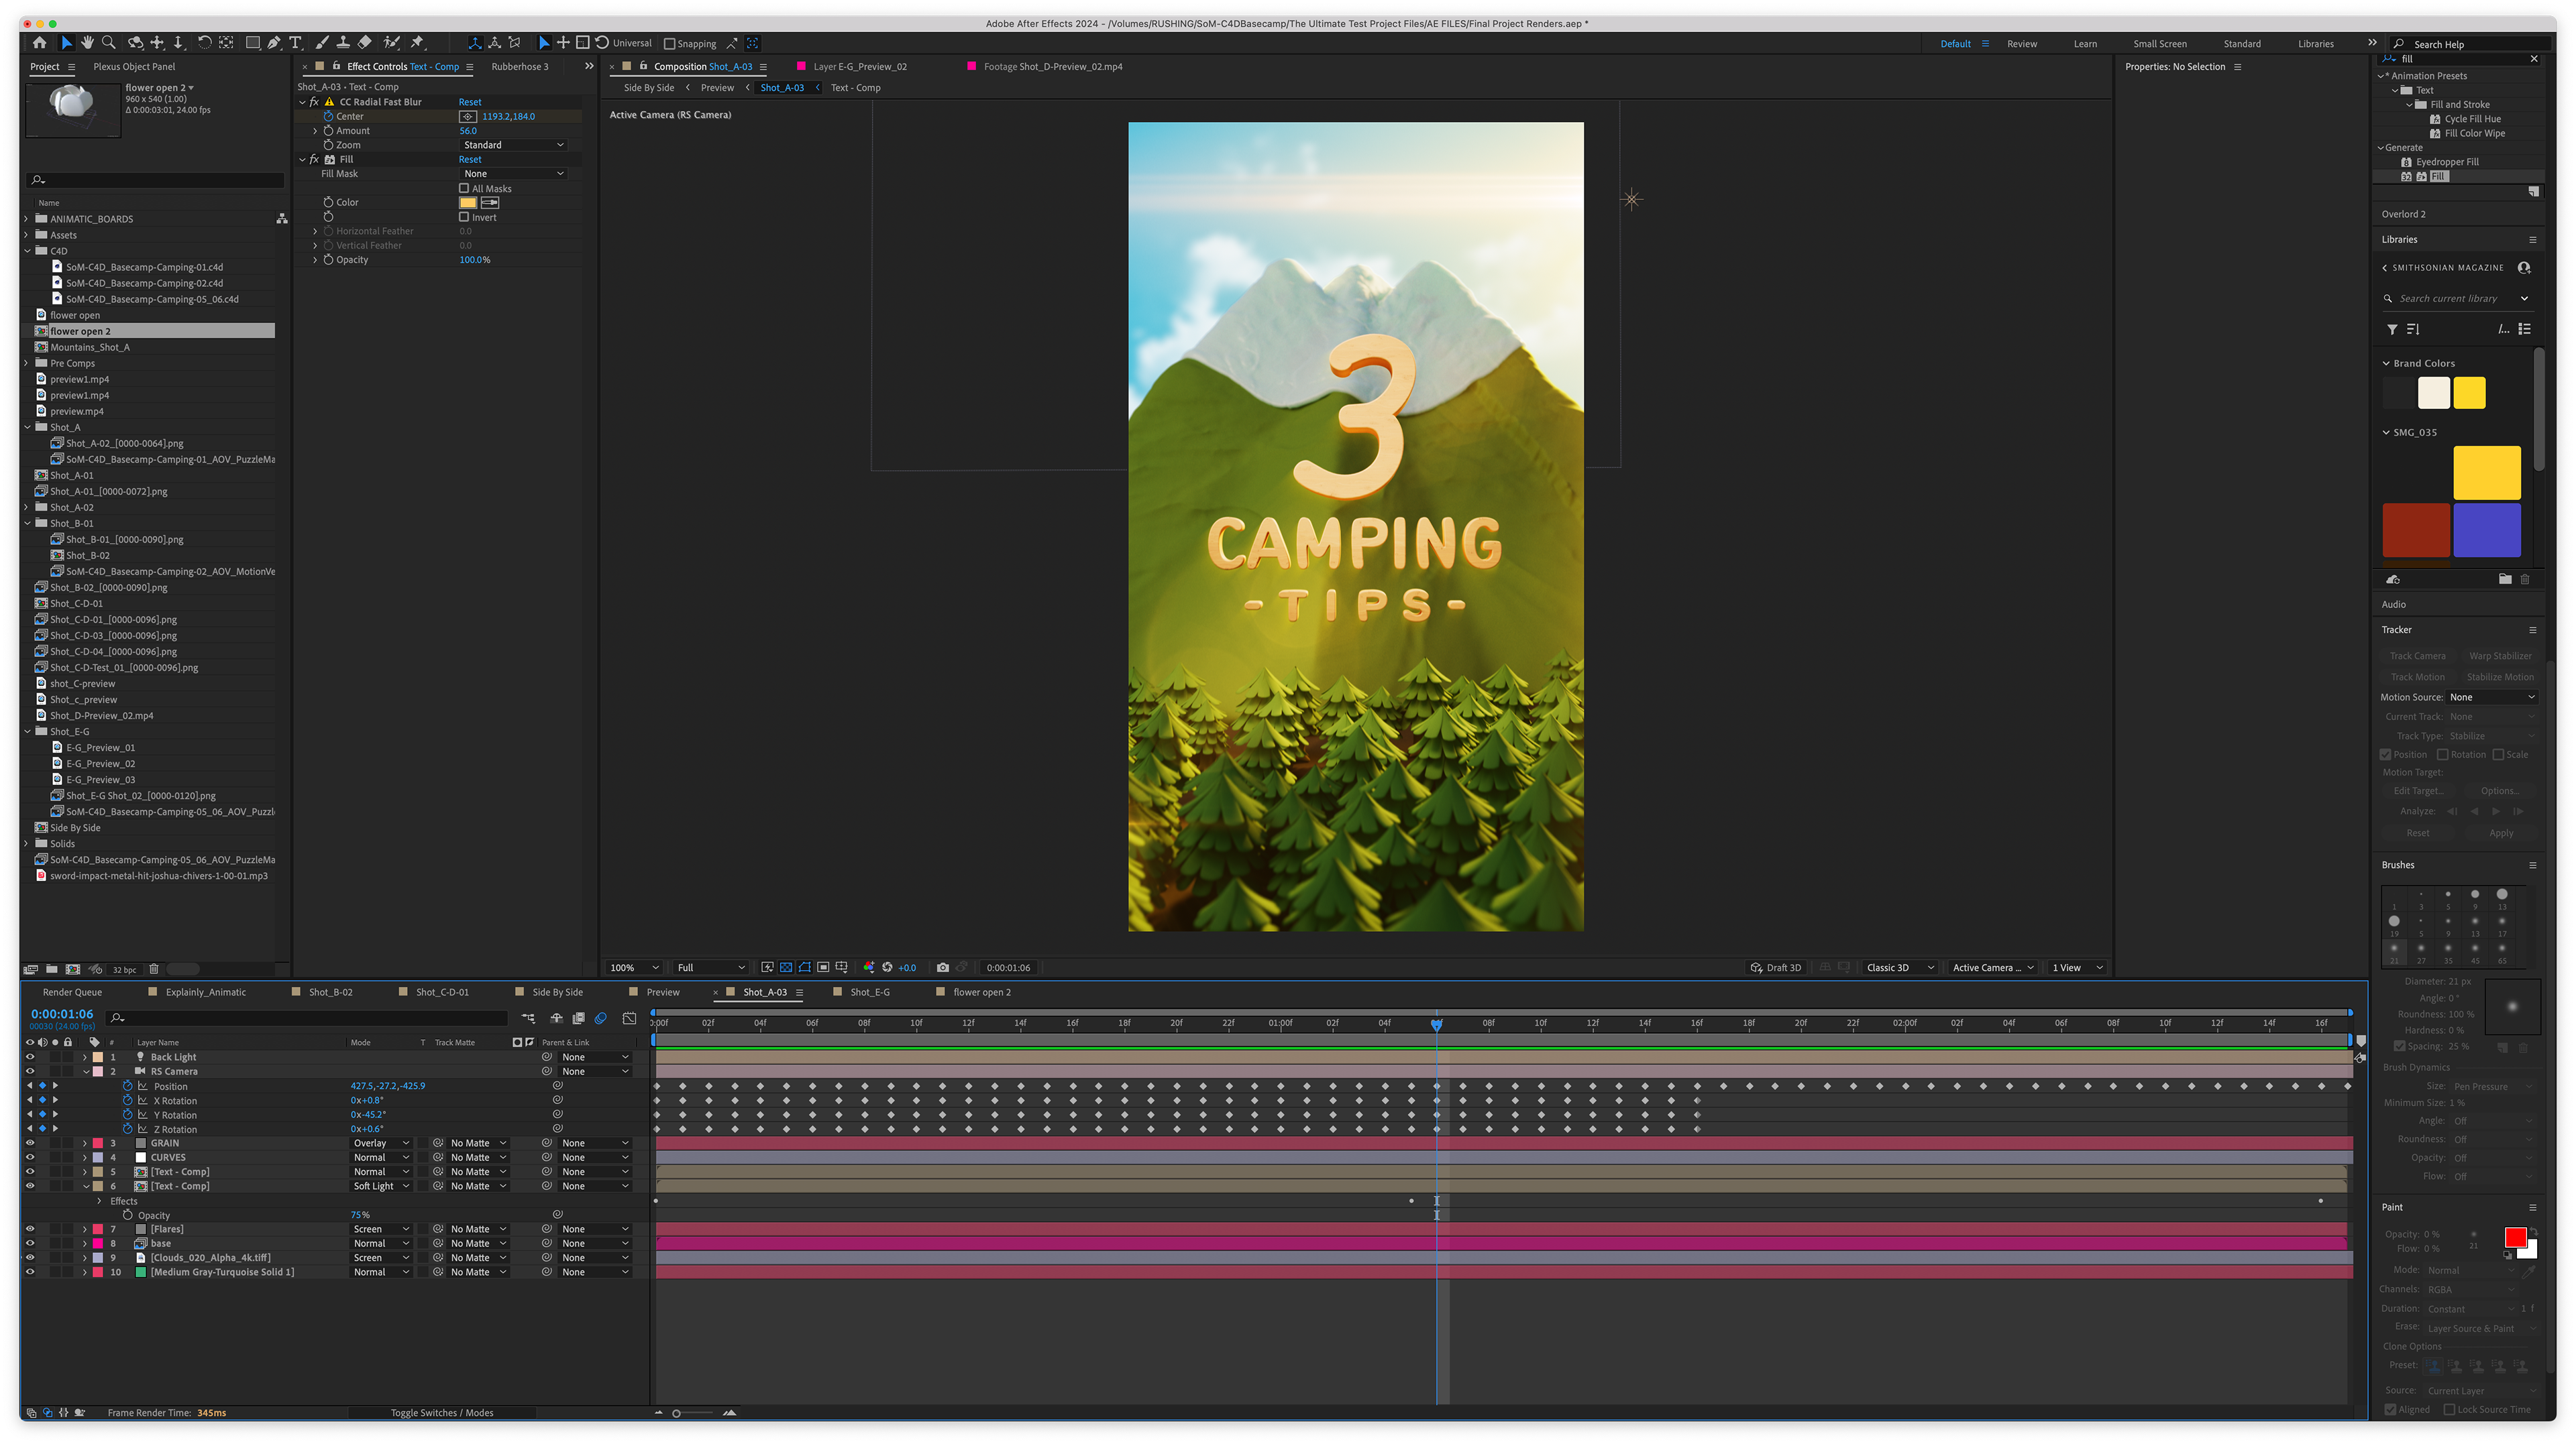Open the 1 View layout dropdown
2576x1444 pixels.
tap(2077, 967)
